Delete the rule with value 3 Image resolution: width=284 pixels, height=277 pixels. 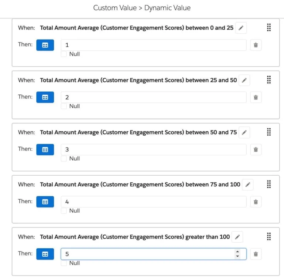click(256, 149)
